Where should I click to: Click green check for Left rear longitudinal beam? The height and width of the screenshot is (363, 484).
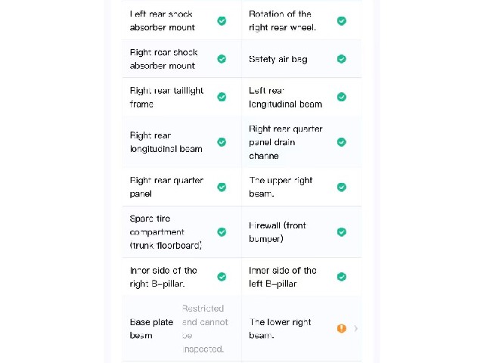[x=341, y=97]
